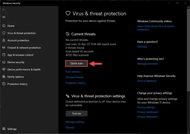
Task: Open the hamburger navigation menu icon
Action: (x=4, y=17)
